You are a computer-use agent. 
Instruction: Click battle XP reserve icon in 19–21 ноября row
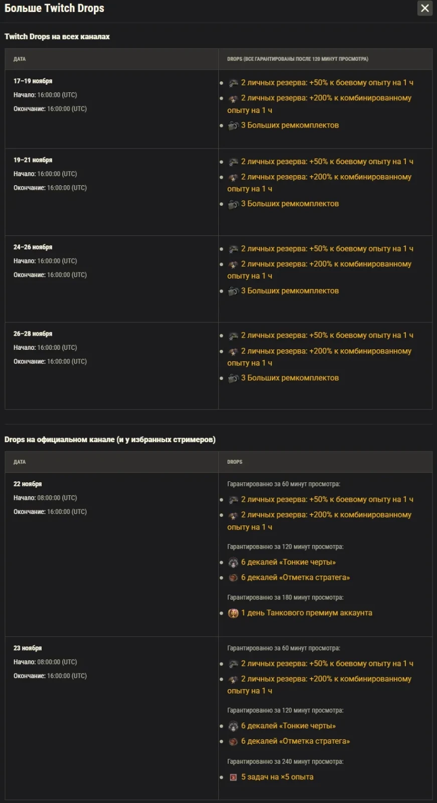coord(233,162)
